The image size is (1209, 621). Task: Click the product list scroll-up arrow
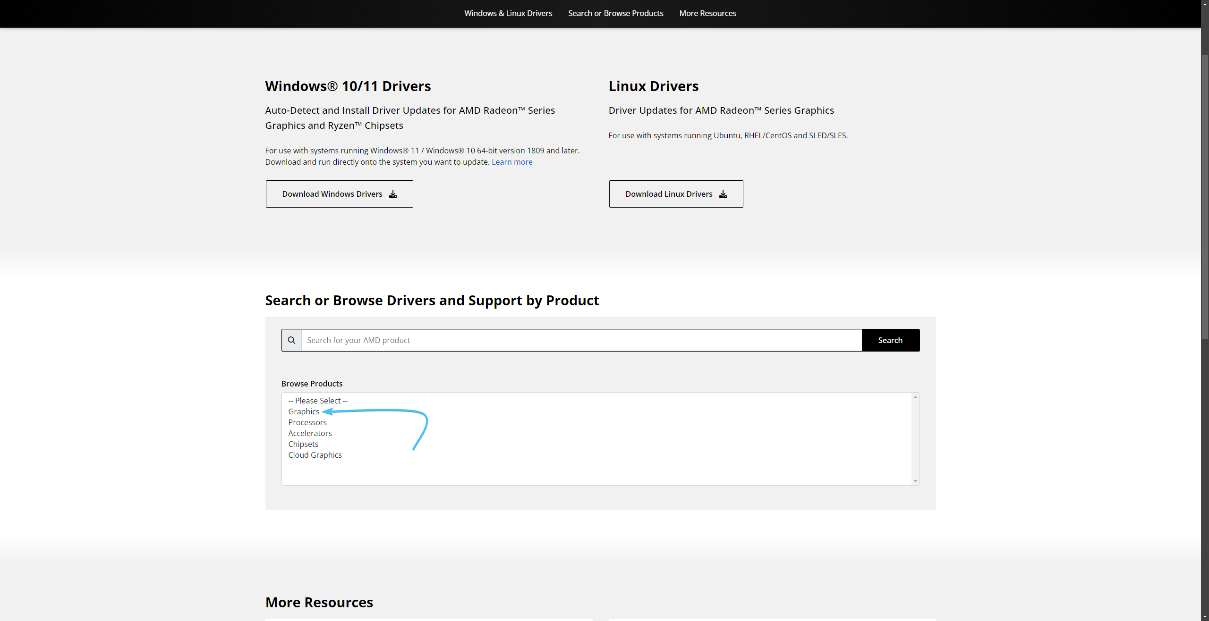[x=915, y=397]
